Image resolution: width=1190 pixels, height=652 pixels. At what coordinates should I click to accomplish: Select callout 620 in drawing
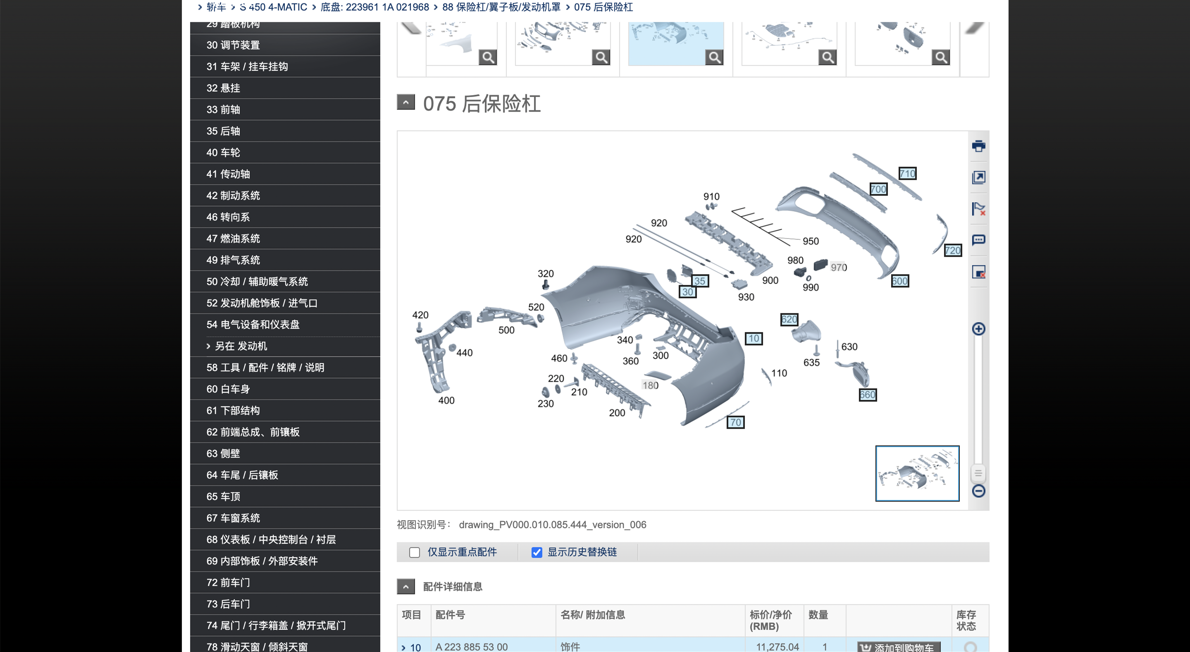[x=789, y=319]
